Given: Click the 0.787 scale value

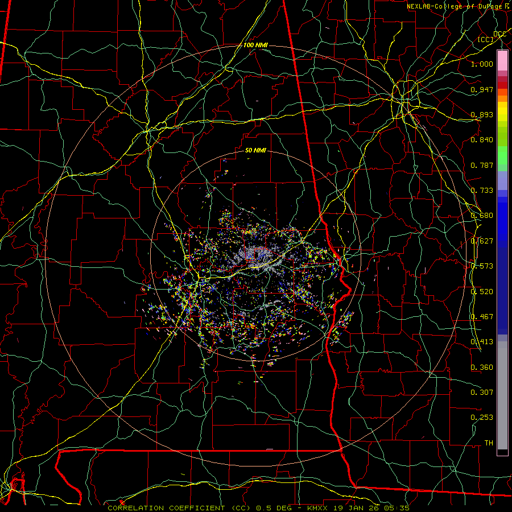Looking at the screenshot, I should tap(482, 165).
